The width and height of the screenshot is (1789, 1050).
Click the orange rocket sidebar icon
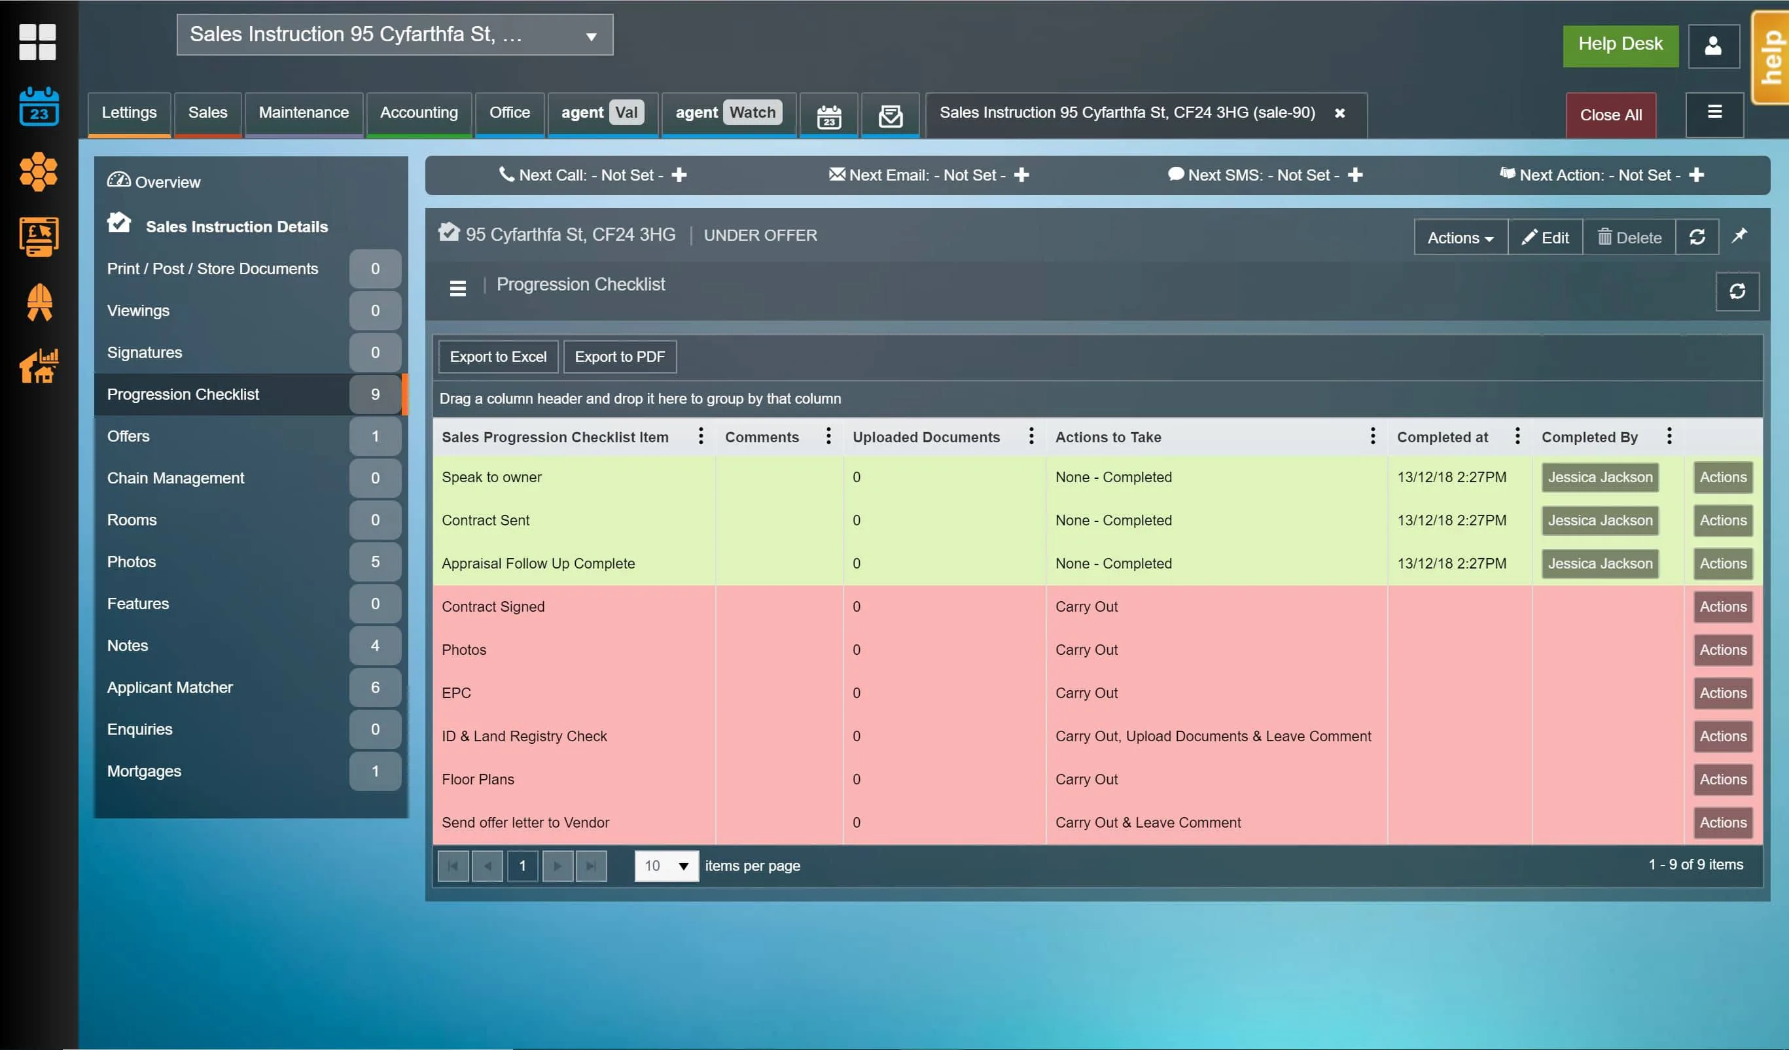40,302
